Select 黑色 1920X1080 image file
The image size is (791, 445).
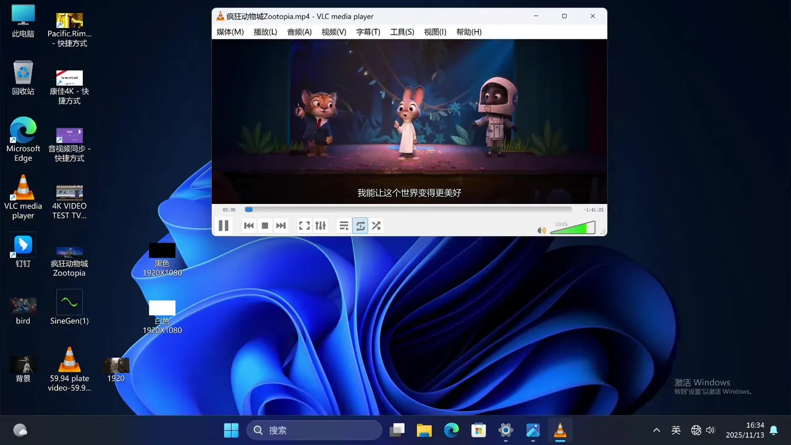162,260
